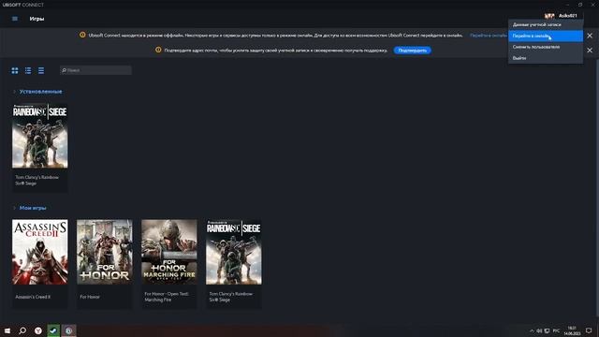Open Assassin's Creed II cover

pos(39,252)
